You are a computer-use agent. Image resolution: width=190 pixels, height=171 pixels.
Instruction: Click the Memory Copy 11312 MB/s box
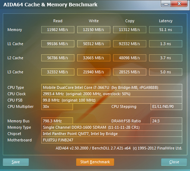point(130,30)
